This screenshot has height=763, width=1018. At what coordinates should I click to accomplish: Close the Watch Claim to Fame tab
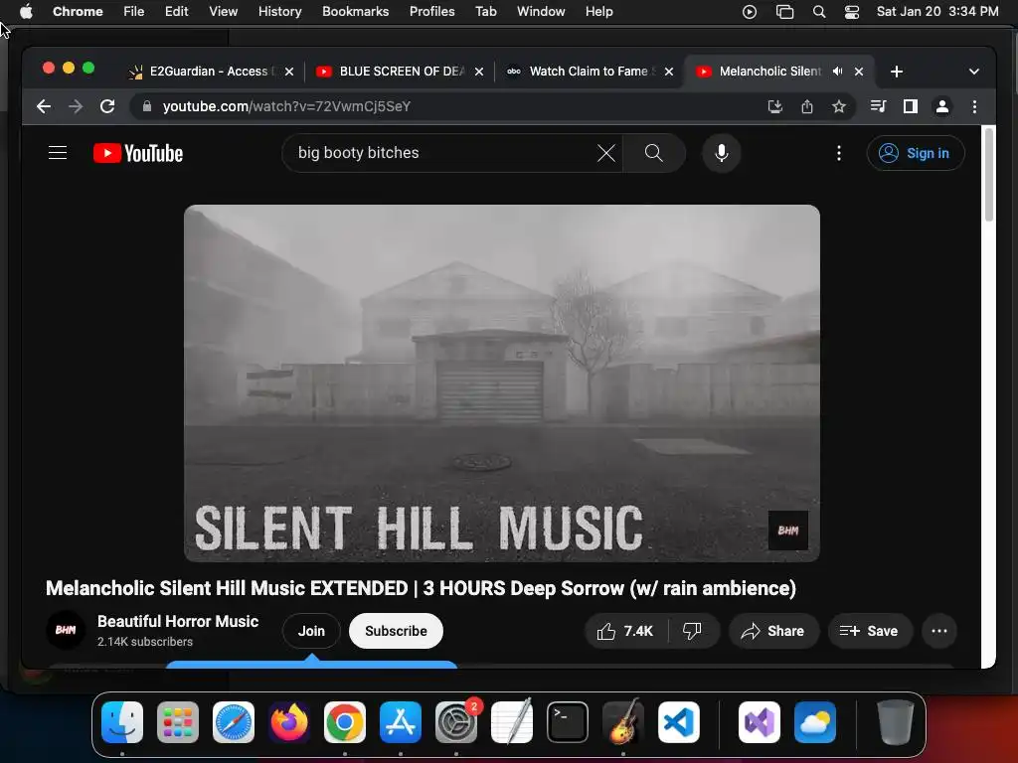click(669, 72)
